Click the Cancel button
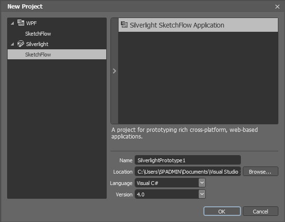The width and height of the screenshot is (285, 222). pos(260,211)
